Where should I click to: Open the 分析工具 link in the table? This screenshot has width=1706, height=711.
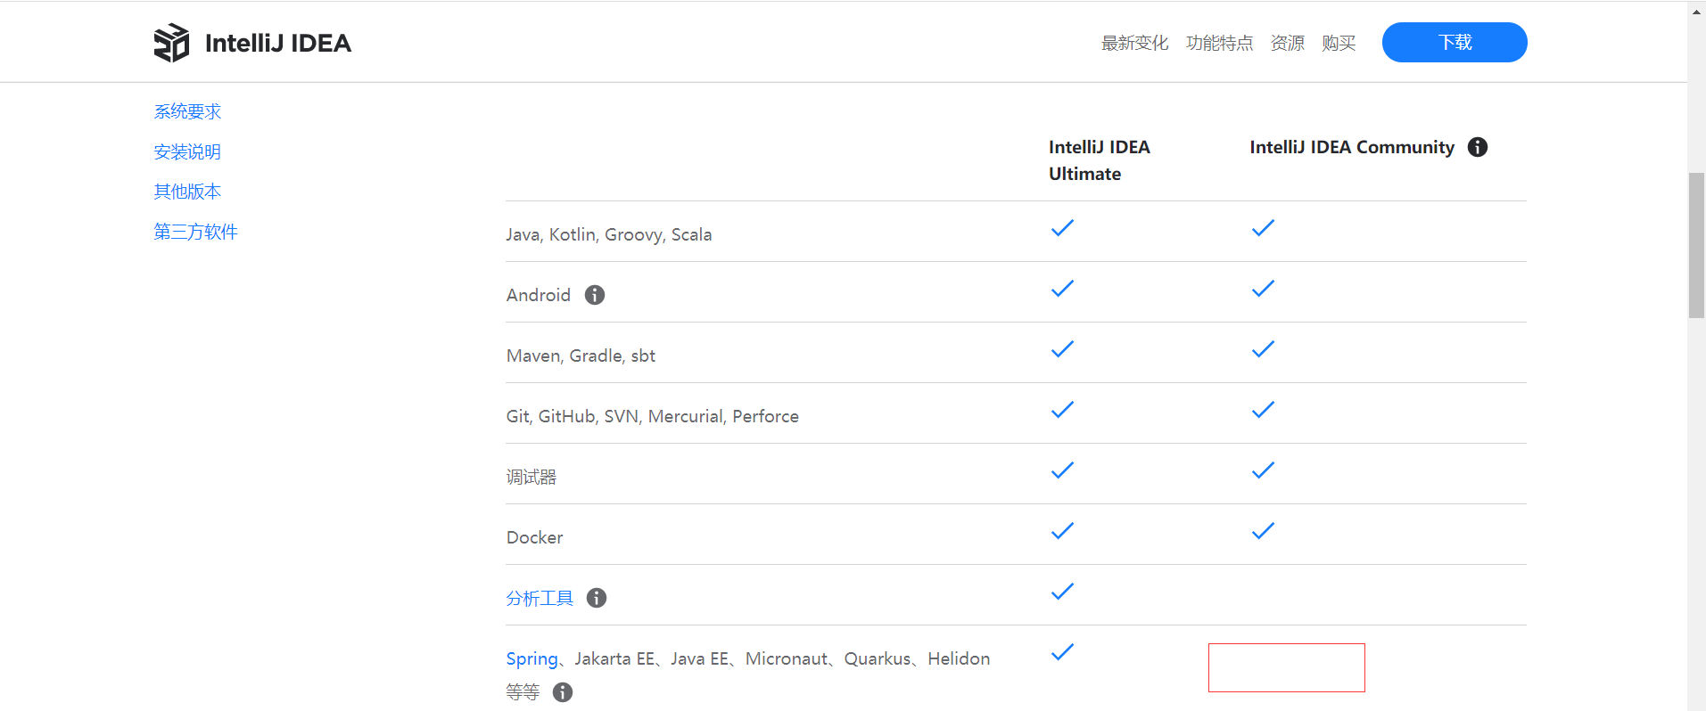point(540,598)
